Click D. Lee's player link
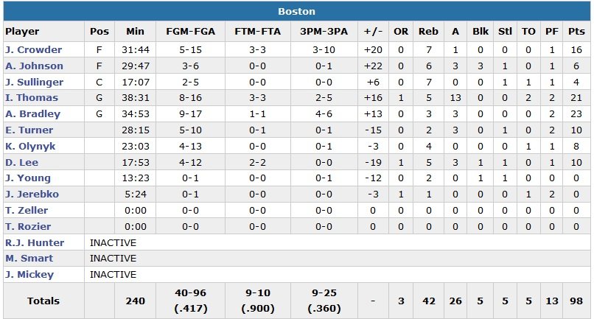The width and height of the screenshot is (594, 319). [x=21, y=162]
